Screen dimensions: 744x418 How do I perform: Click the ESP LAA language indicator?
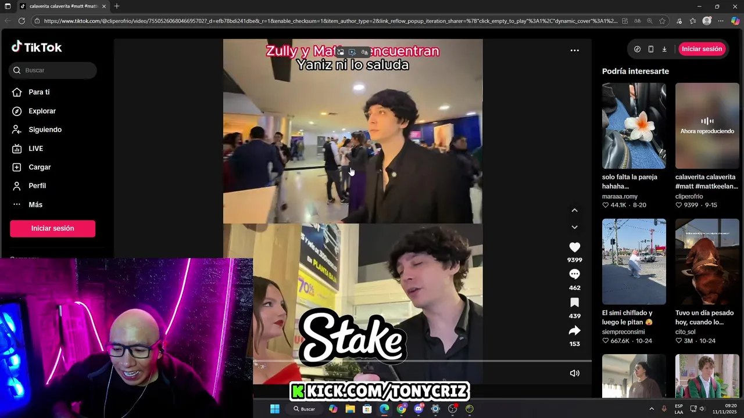[x=679, y=409]
